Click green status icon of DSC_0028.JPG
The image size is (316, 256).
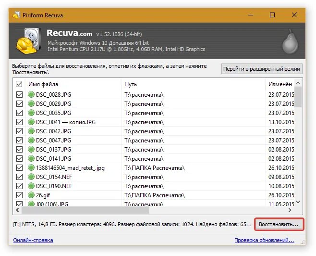[x=31, y=94]
